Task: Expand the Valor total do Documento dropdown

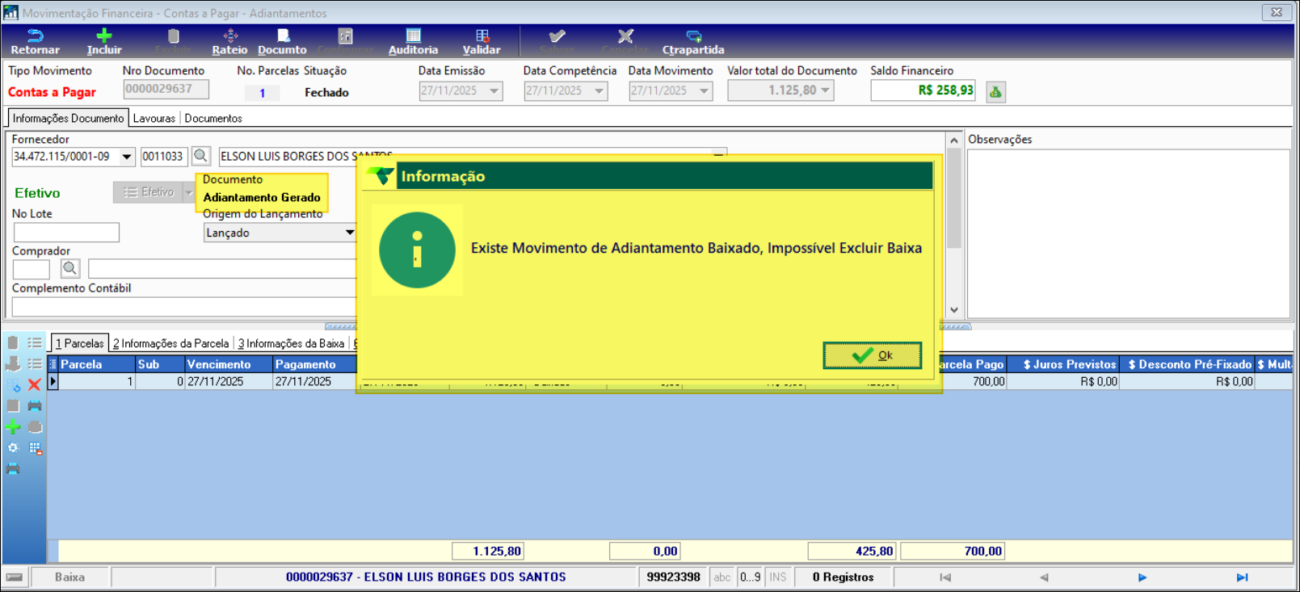Action: (826, 90)
